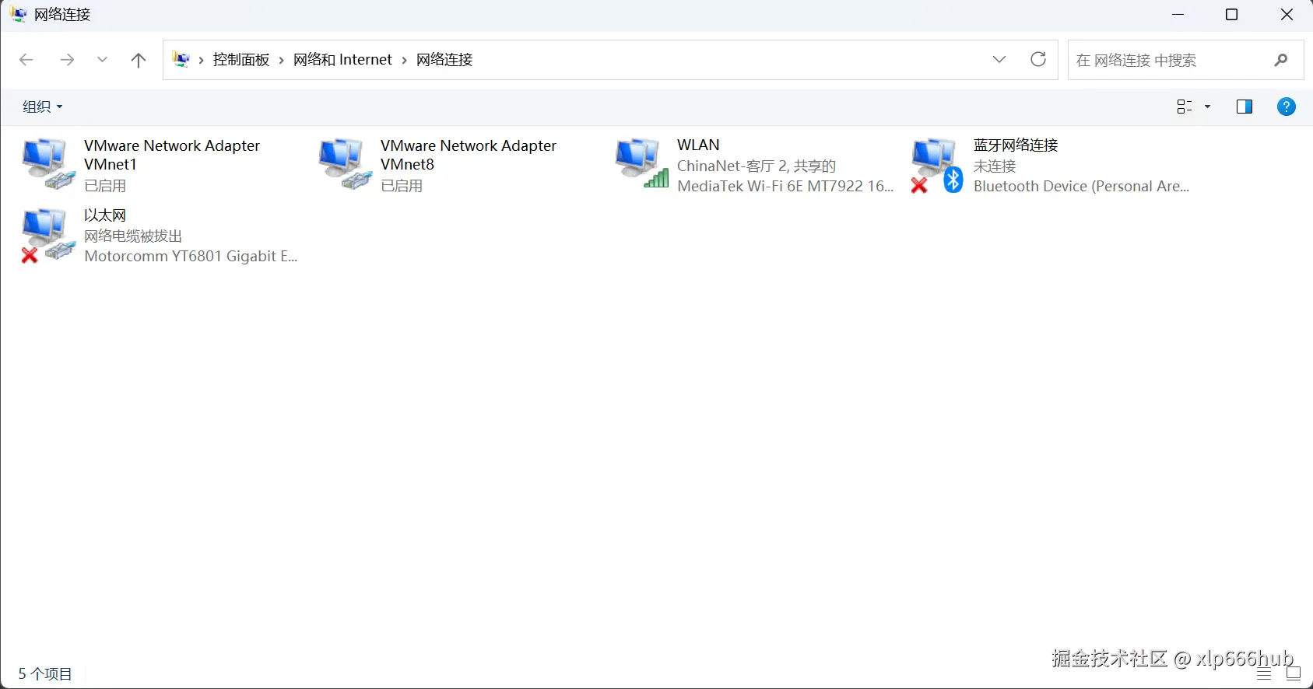1313x689 pixels.
Task: Expand chevron after 网络和 Internet in breadcrumb
Action: 404,60
